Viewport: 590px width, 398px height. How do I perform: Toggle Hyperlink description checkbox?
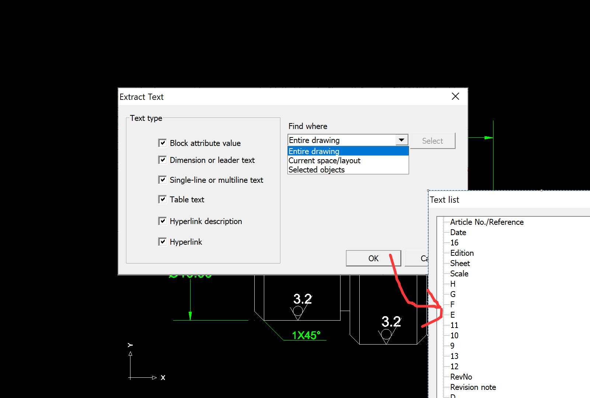point(162,221)
